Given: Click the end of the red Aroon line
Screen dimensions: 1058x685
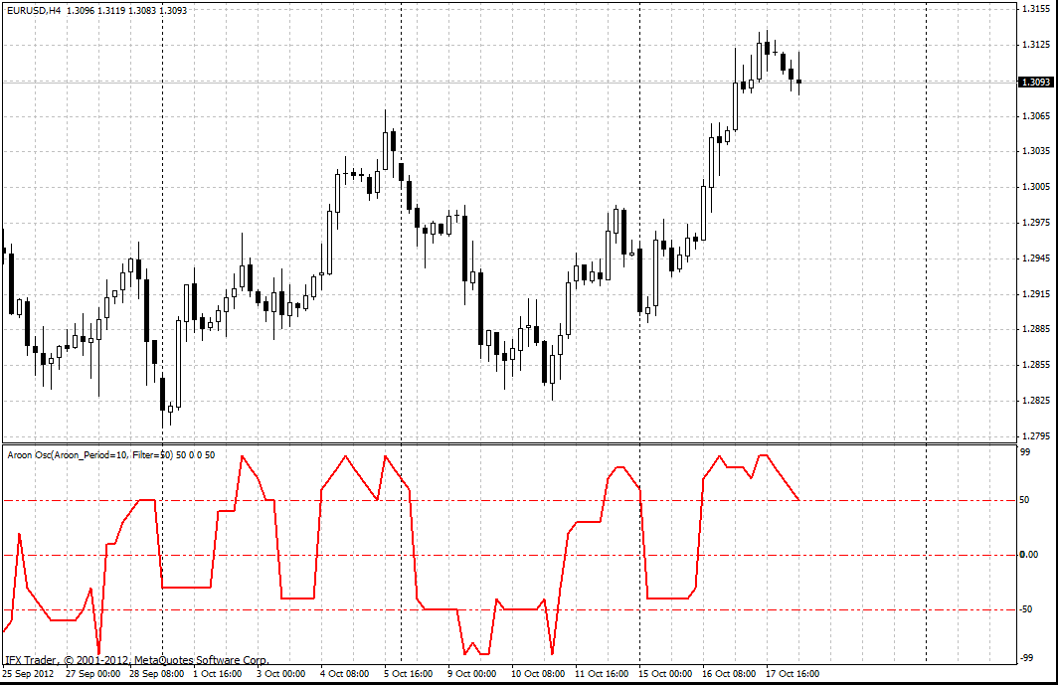Looking at the screenshot, I should coord(798,499).
